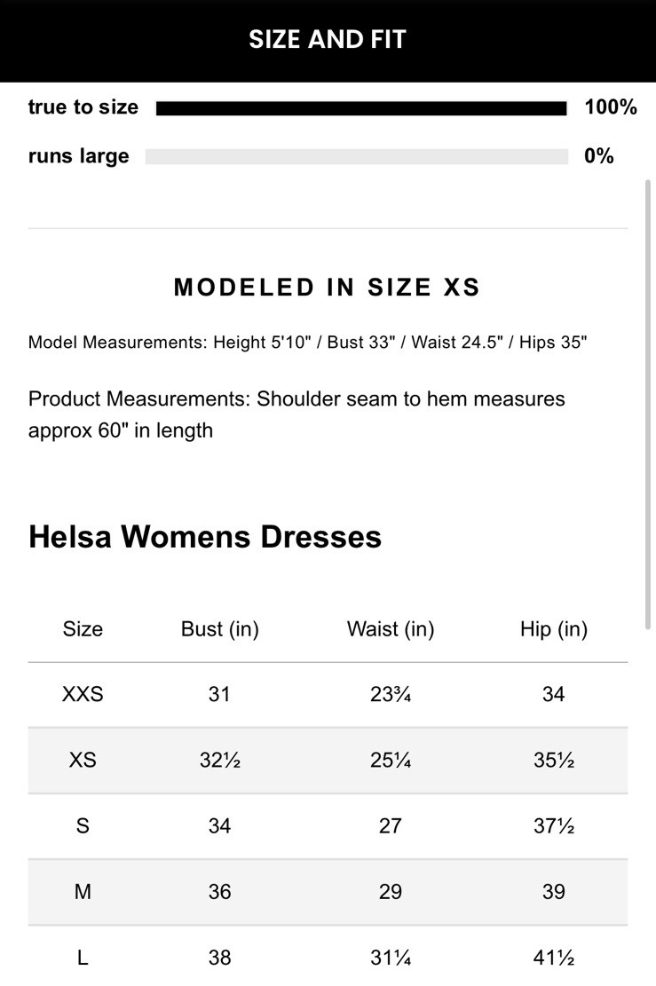Choose the S size row label
Viewport: 656px width, 986px height.
83,825
